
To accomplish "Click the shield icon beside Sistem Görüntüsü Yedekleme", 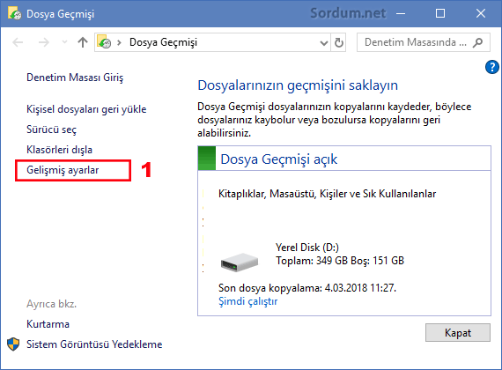I will click(x=13, y=344).
